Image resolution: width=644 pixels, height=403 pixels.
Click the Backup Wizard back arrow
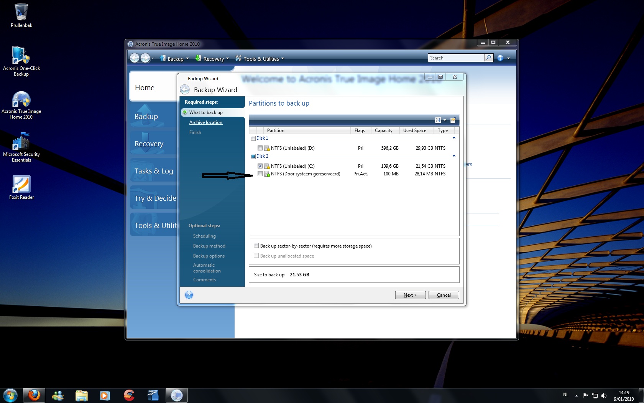click(185, 90)
